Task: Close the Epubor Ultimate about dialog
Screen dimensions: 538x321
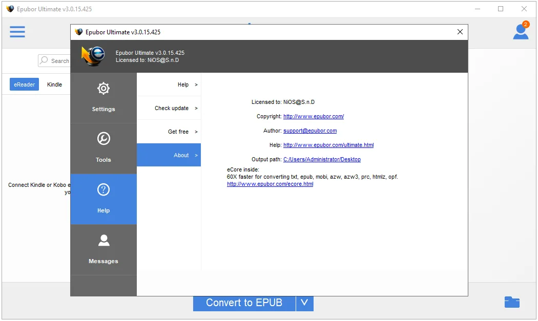Action: (x=460, y=32)
